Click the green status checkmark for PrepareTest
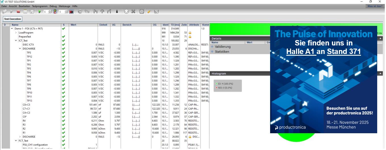386x150 pixels. pyautogui.click(x=63, y=37)
